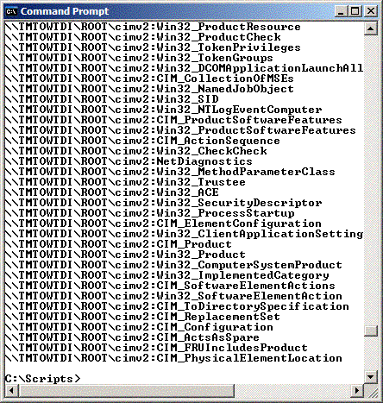This screenshot has width=383, height=403.
Task: Click the Win32_Trustee output line
Action: click(125, 182)
